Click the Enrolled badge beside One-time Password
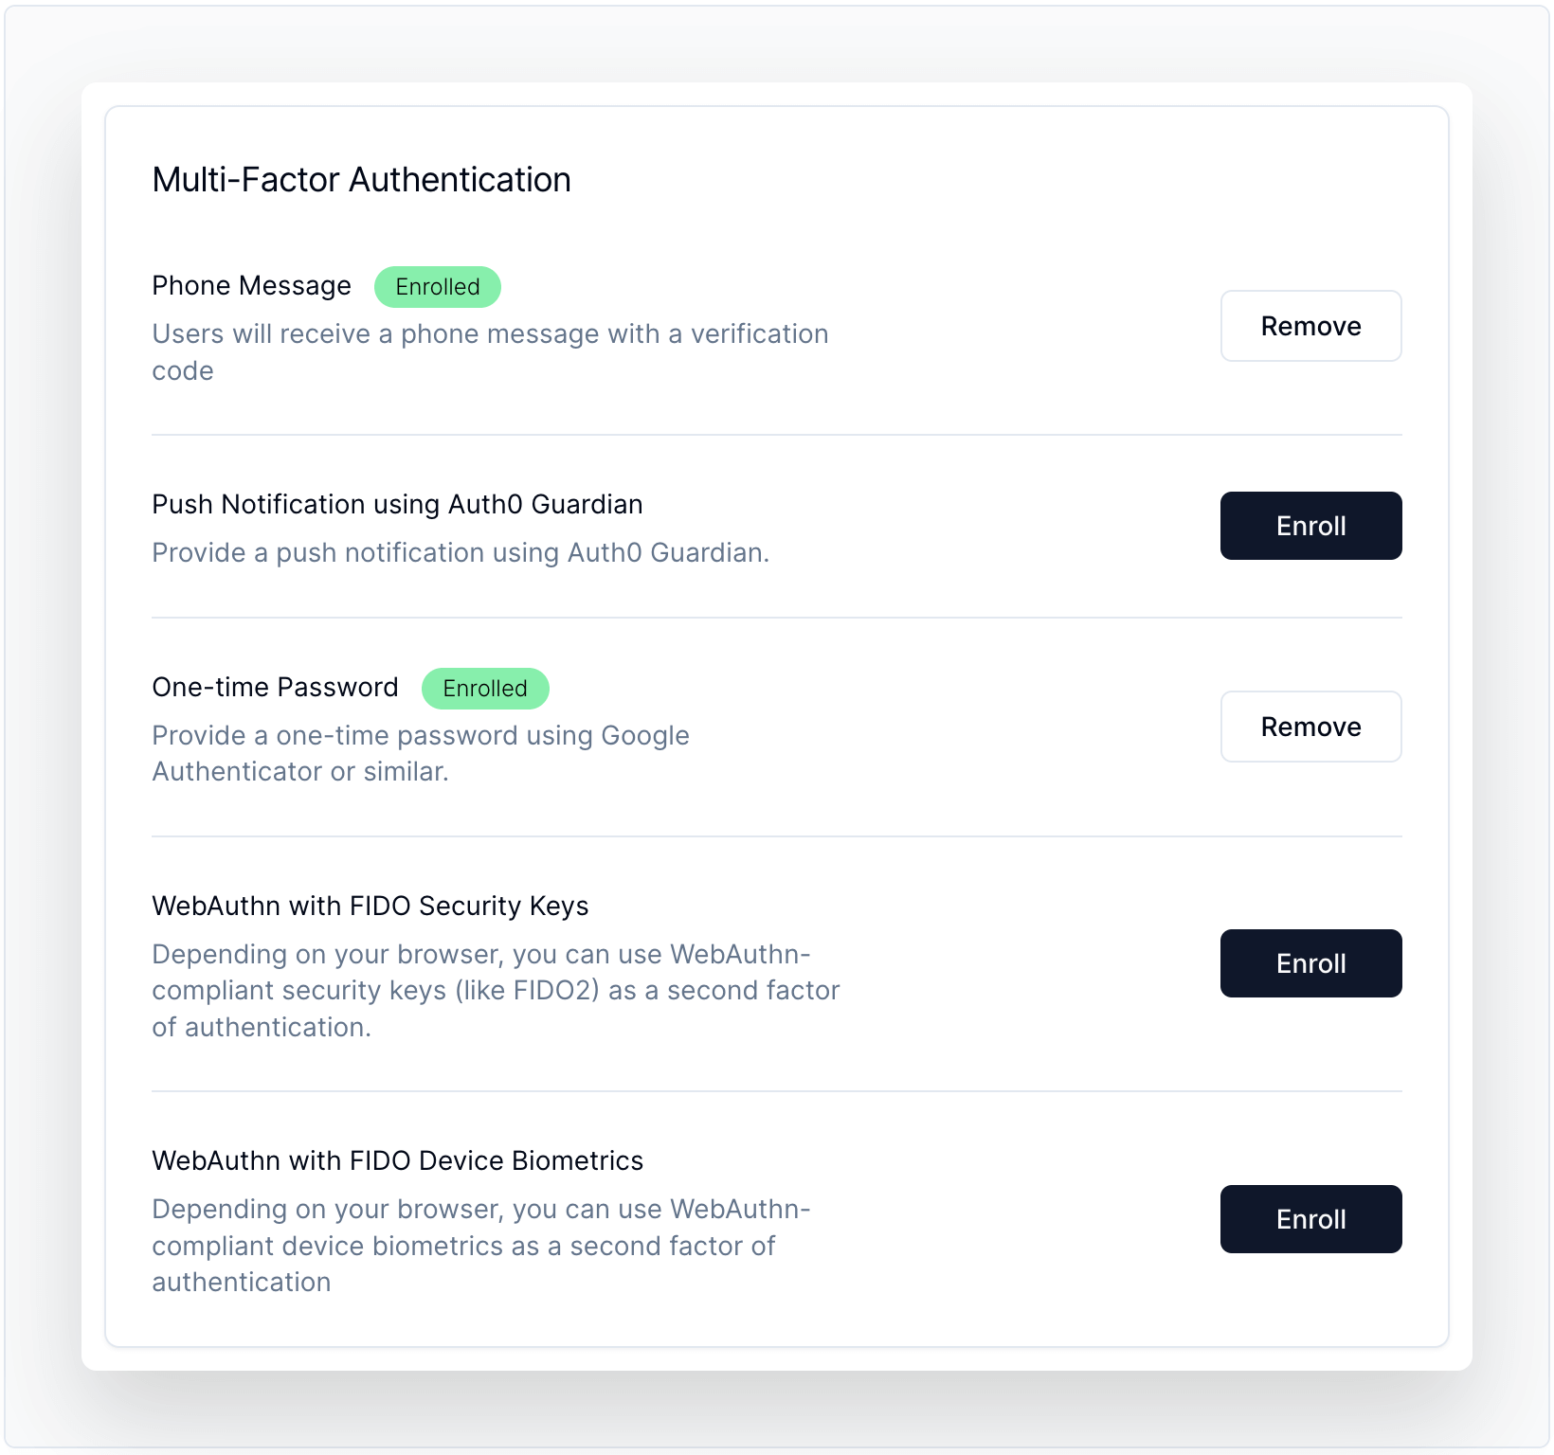 [485, 689]
